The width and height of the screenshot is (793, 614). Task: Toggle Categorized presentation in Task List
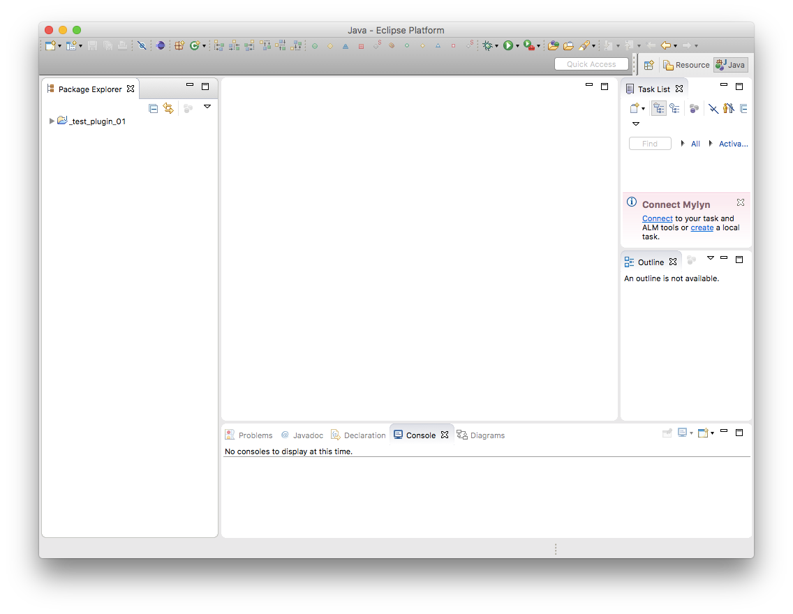click(x=658, y=108)
